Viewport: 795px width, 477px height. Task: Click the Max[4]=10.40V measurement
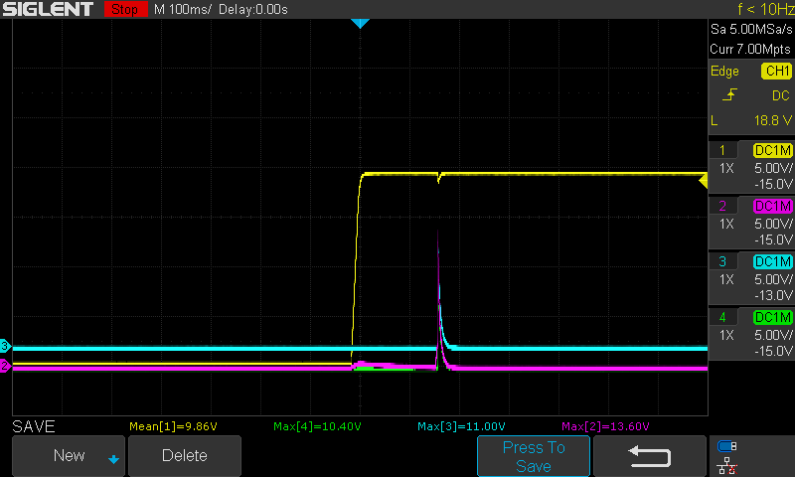pos(317,426)
